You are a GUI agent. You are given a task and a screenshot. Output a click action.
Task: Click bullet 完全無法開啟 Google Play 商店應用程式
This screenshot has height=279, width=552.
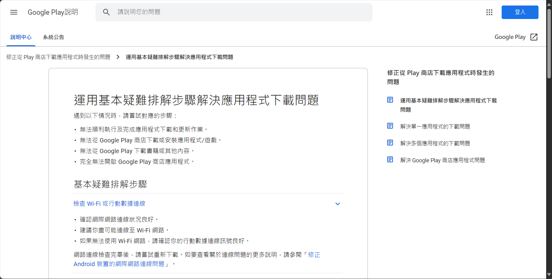click(137, 162)
